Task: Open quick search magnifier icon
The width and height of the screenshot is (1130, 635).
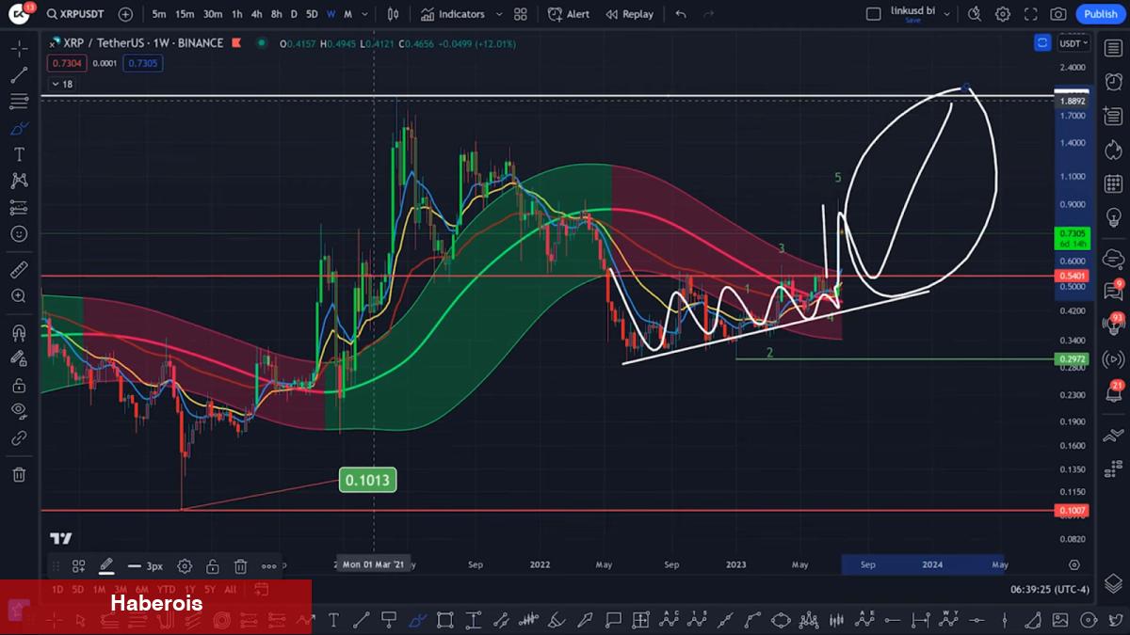Action: (x=975, y=14)
